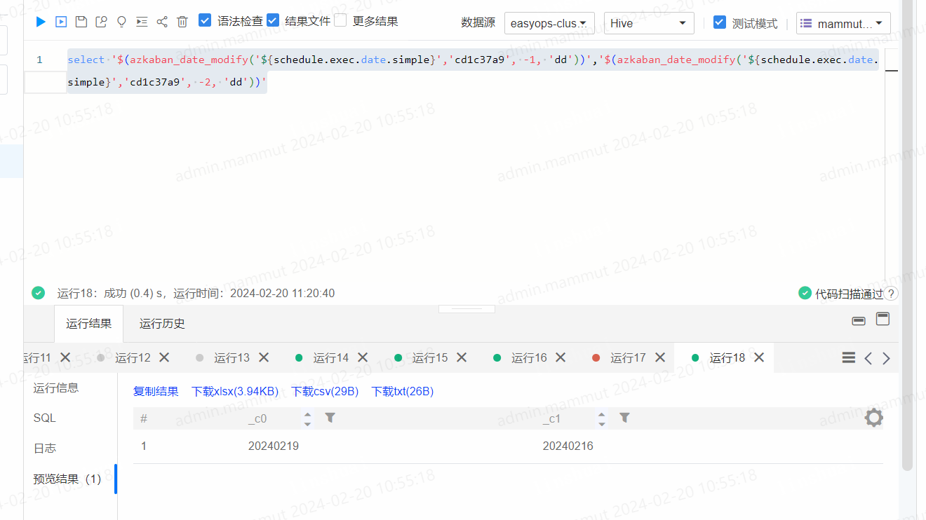Viewport: 926px width, 520px height.
Task: Delete the script using the trash icon
Action: tap(182, 22)
